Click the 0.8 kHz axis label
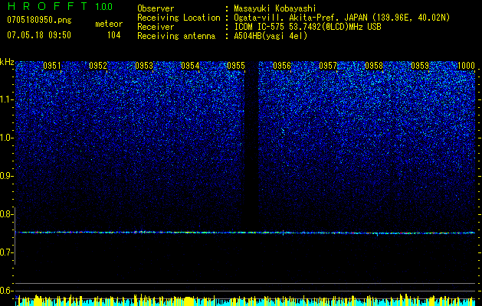The image size is (482, 306). [x=7, y=214]
